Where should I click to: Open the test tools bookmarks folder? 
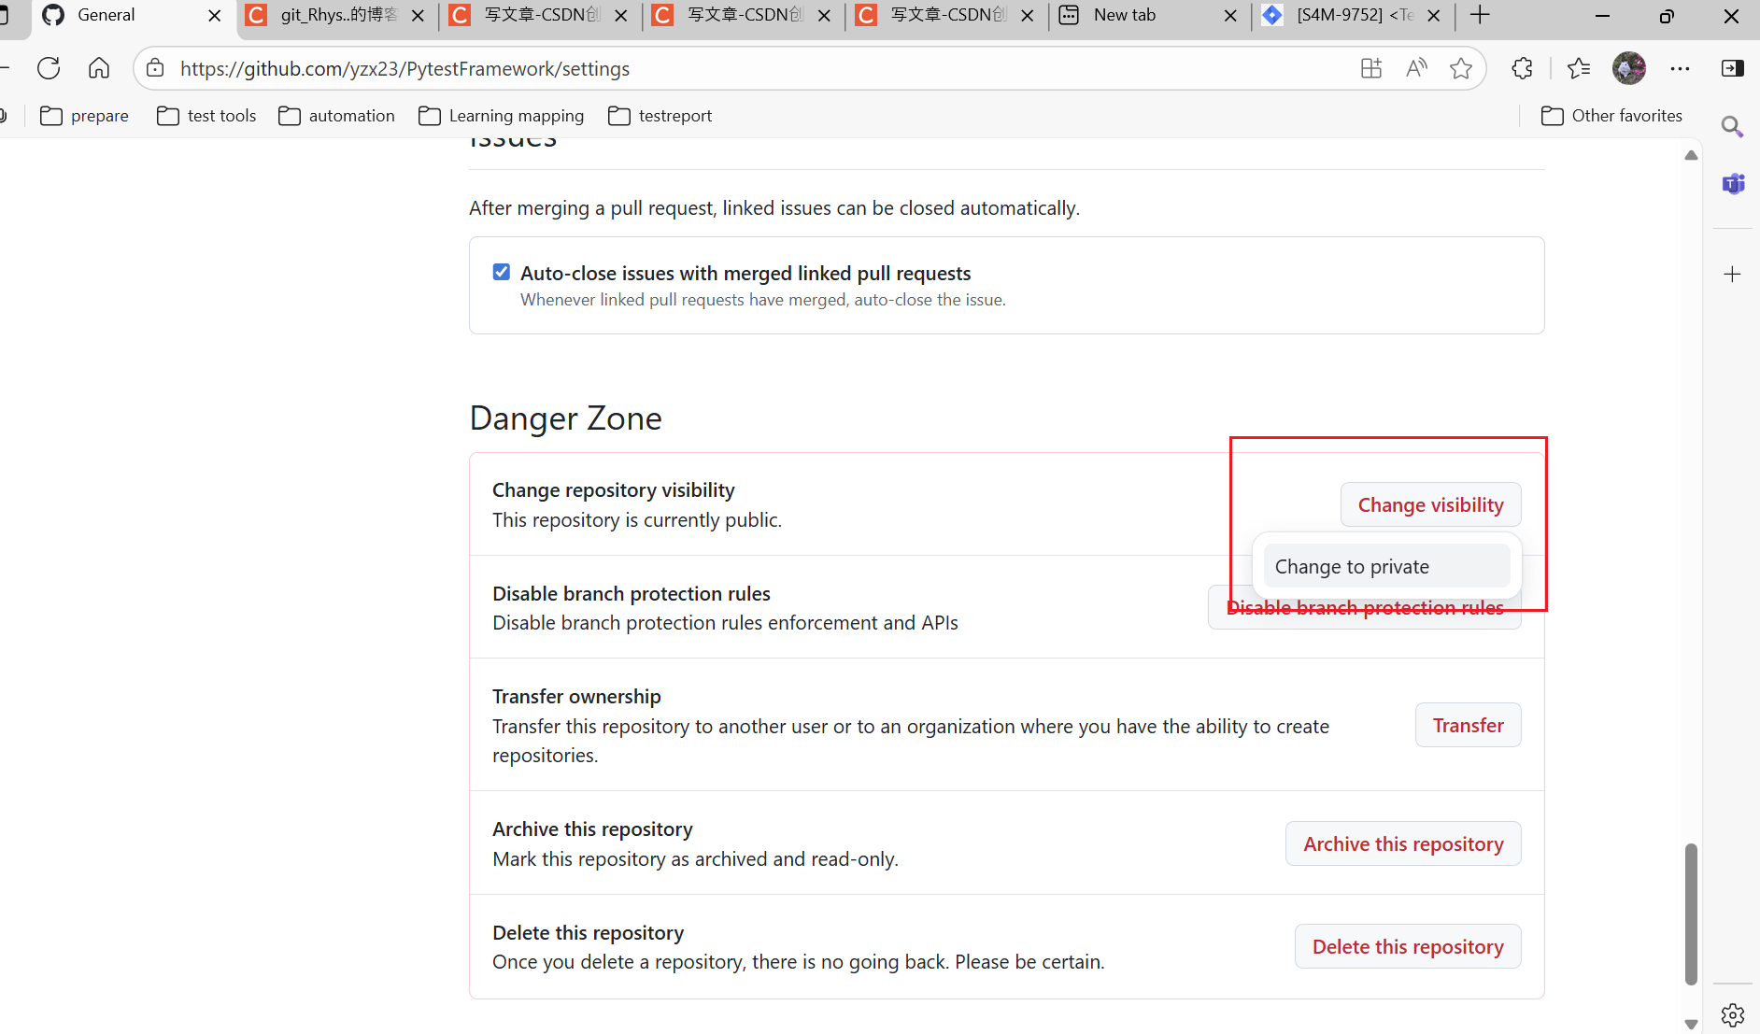tap(206, 115)
